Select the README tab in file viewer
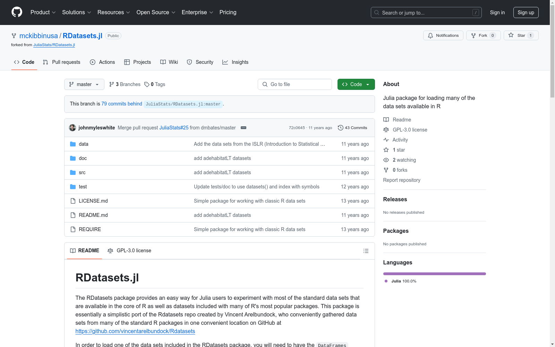 click(85, 251)
